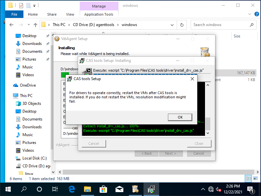Screen dimensions: 261x196
Task: Open the File menu in Explorer
Action: point(14,14)
